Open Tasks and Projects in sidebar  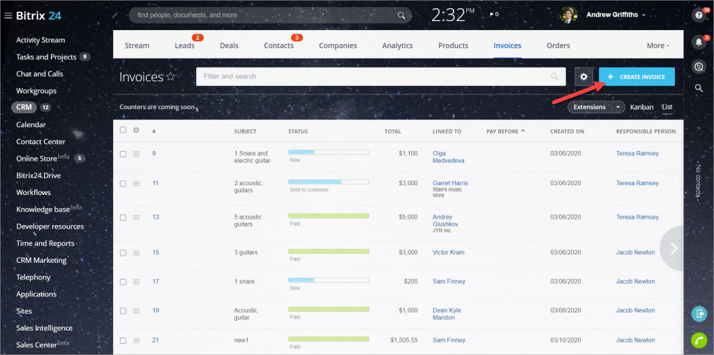46,57
